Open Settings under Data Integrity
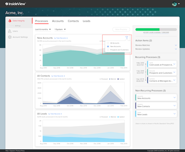Image resolution: width=185 pixels, height=152 pixels. click(x=18, y=26)
